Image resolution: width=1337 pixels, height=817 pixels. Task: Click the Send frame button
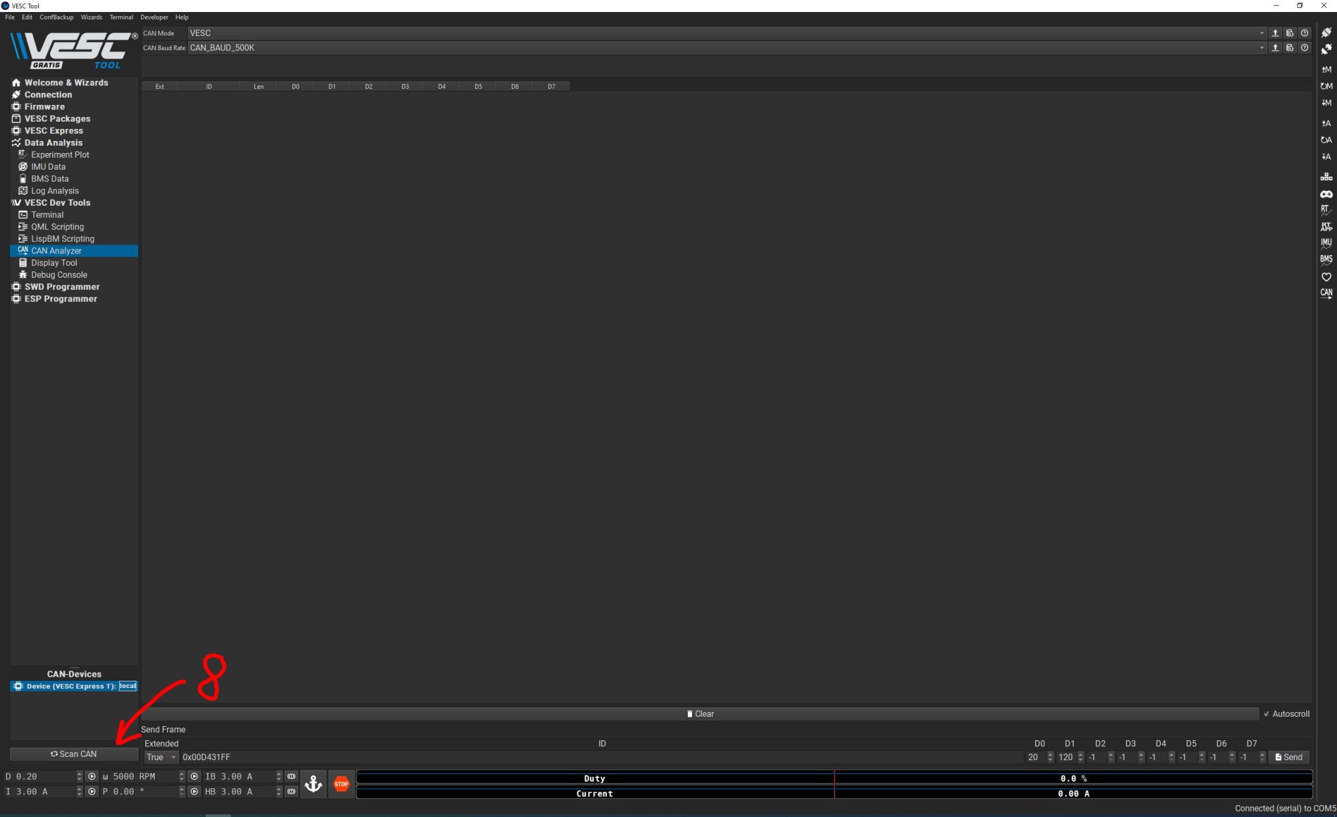pos(1288,757)
